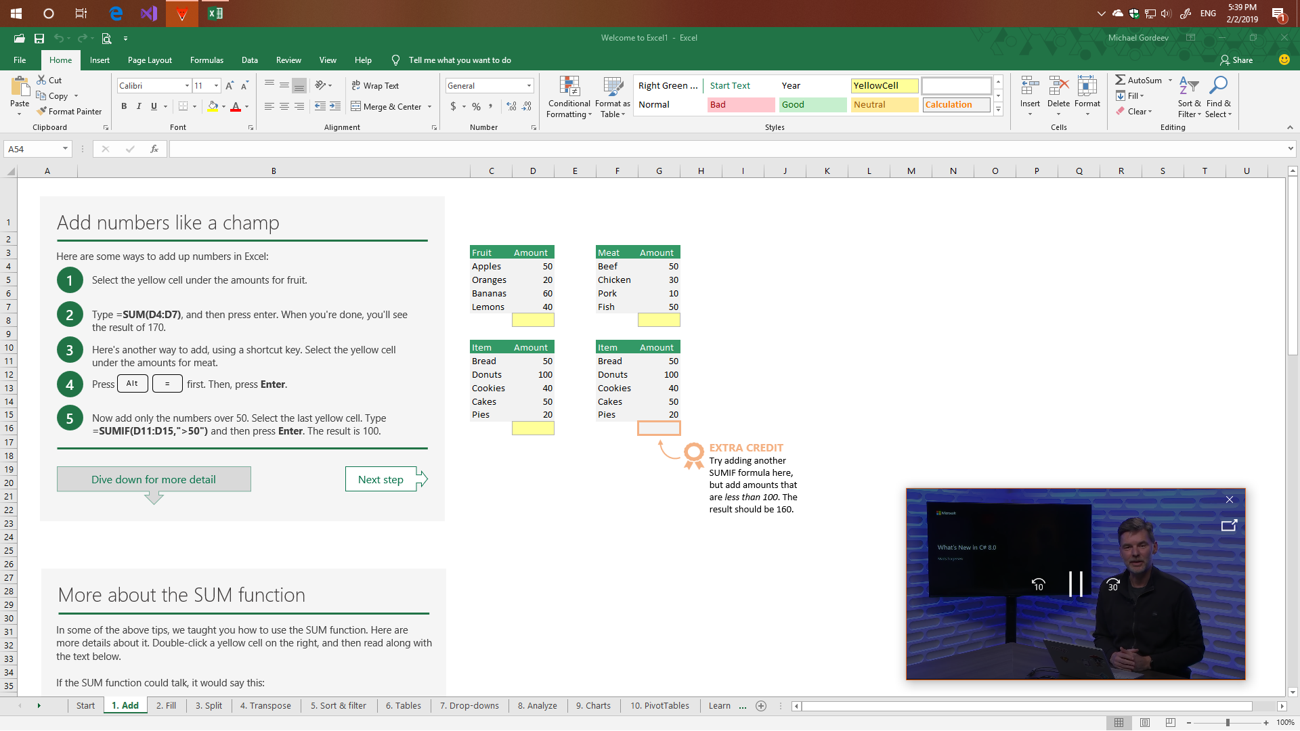Expand the font size dropdown

[217, 86]
